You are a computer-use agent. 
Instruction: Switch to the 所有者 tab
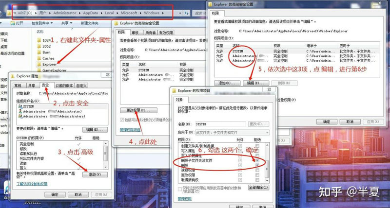pyautogui.click(x=151, y=33)
